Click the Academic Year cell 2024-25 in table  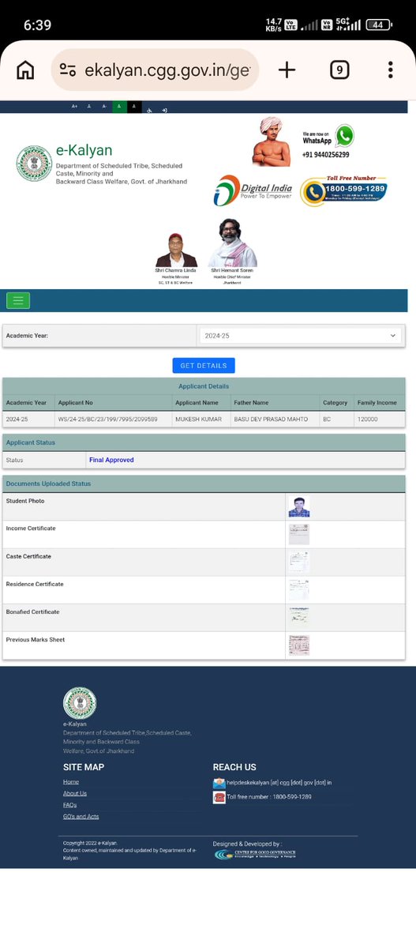coord(17,419)
